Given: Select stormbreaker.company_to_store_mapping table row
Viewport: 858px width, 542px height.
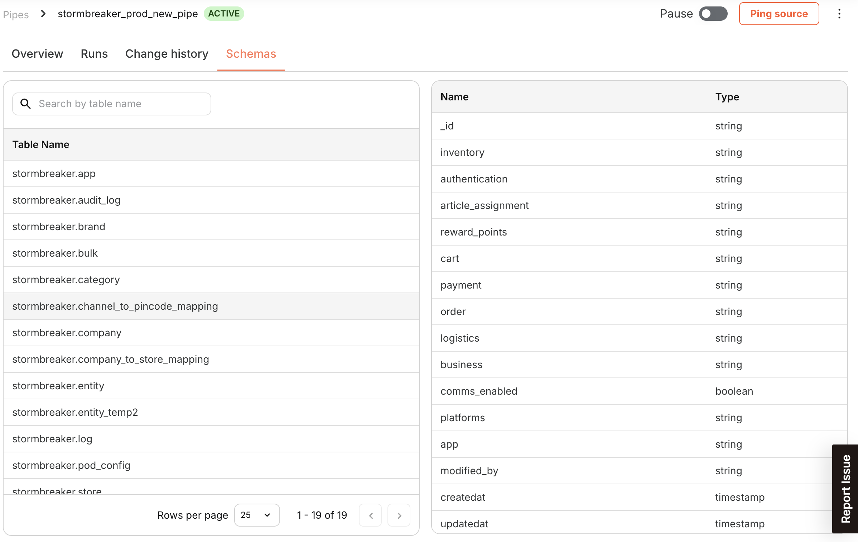Looking at the screenshot, I should (x=211, y=359).
